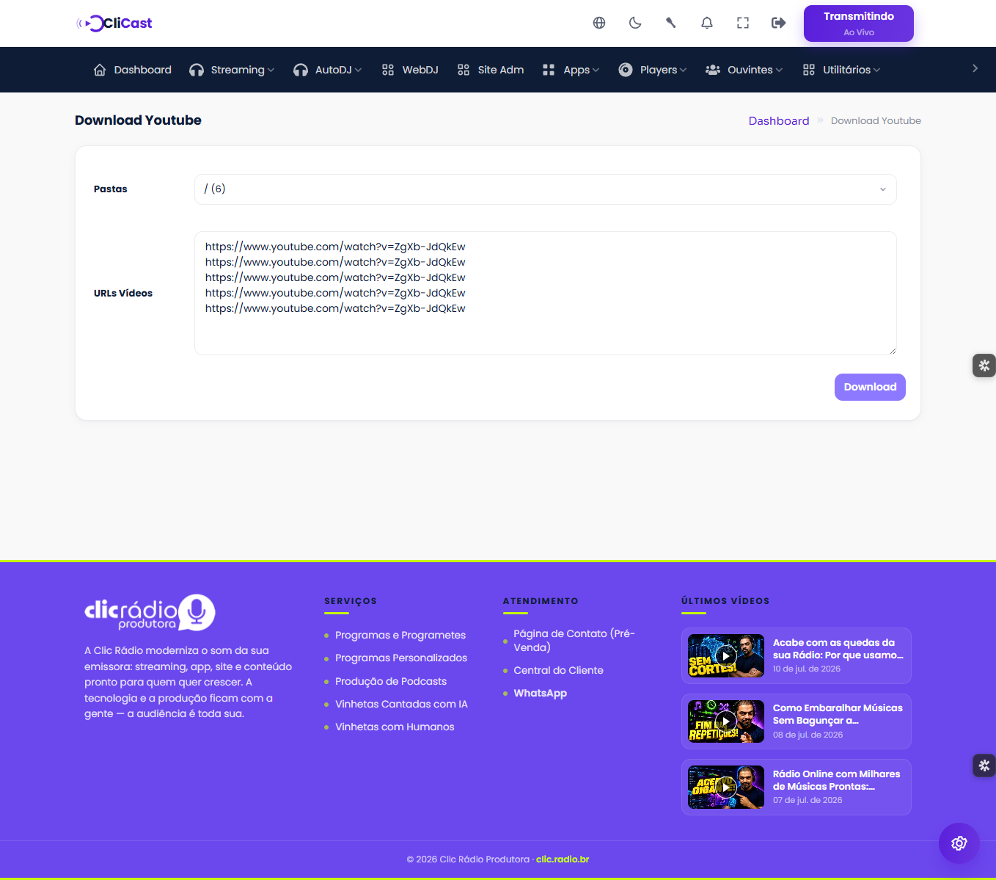996x880 pixels.
Task: Expand the Streaming menu
Action: pos(232,70)
